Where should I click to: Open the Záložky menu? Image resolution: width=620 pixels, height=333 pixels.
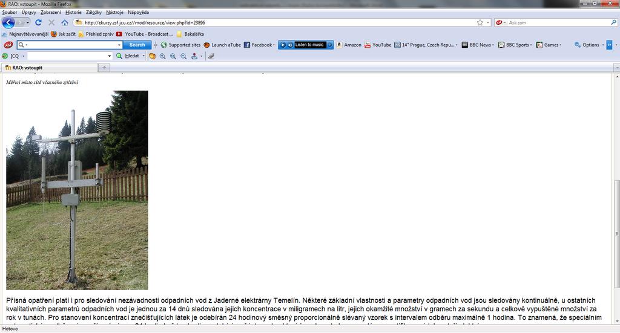[x=94, y=12]
